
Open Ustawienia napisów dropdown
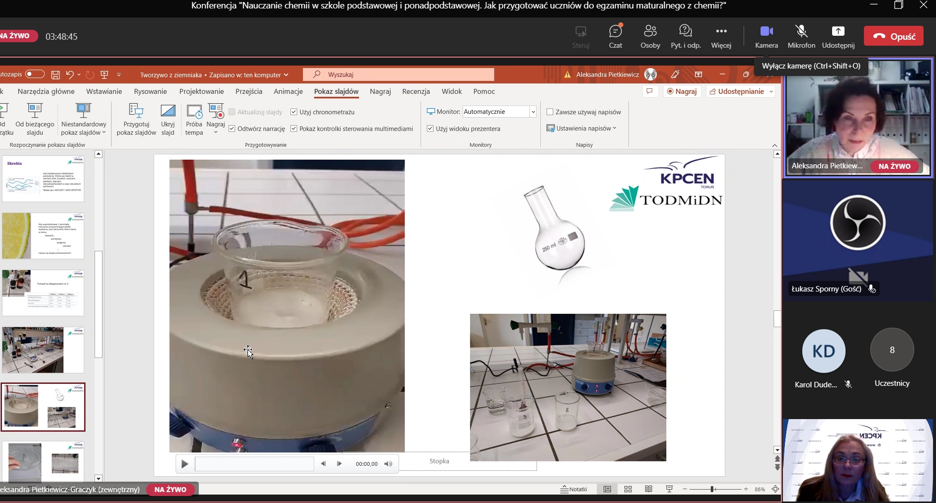pyautogui.click(x=582, y=128)
